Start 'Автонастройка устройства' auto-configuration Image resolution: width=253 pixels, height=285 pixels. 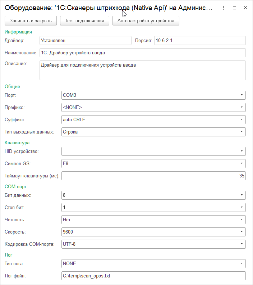146,21
